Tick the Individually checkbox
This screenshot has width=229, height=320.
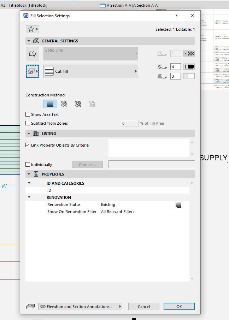[x=28, y=165]
